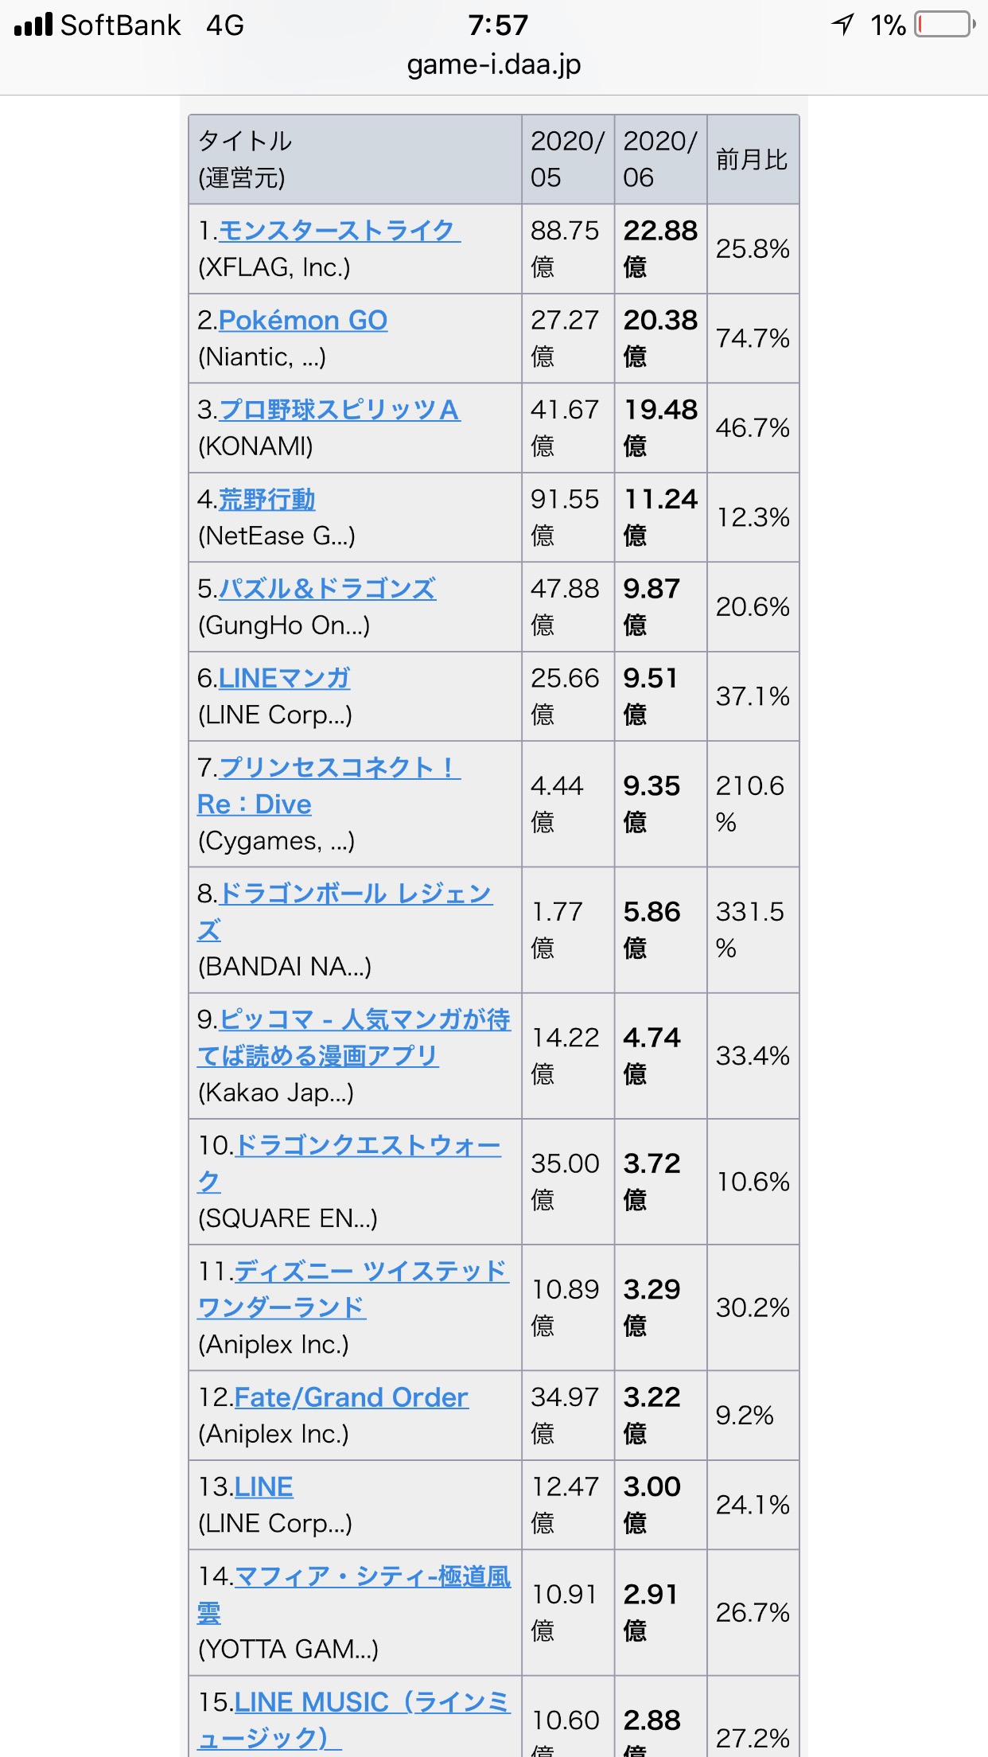Tap the battery icon in status bar
988x1757 pixels.
pyautogui.click(x=944, y=25)
